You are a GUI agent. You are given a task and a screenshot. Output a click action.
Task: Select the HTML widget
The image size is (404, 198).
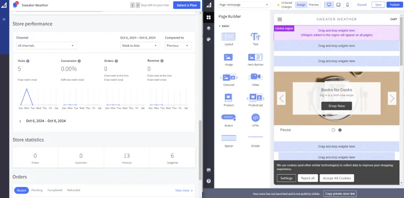pyautogui.click(x=255, y=120)
